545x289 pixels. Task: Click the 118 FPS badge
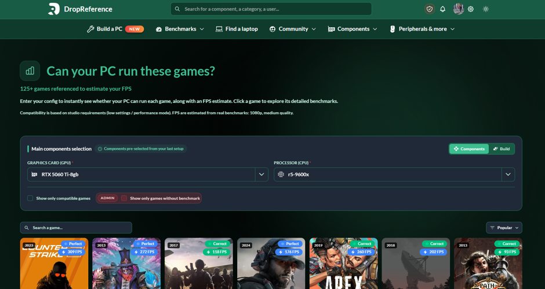tap(216, 252)
